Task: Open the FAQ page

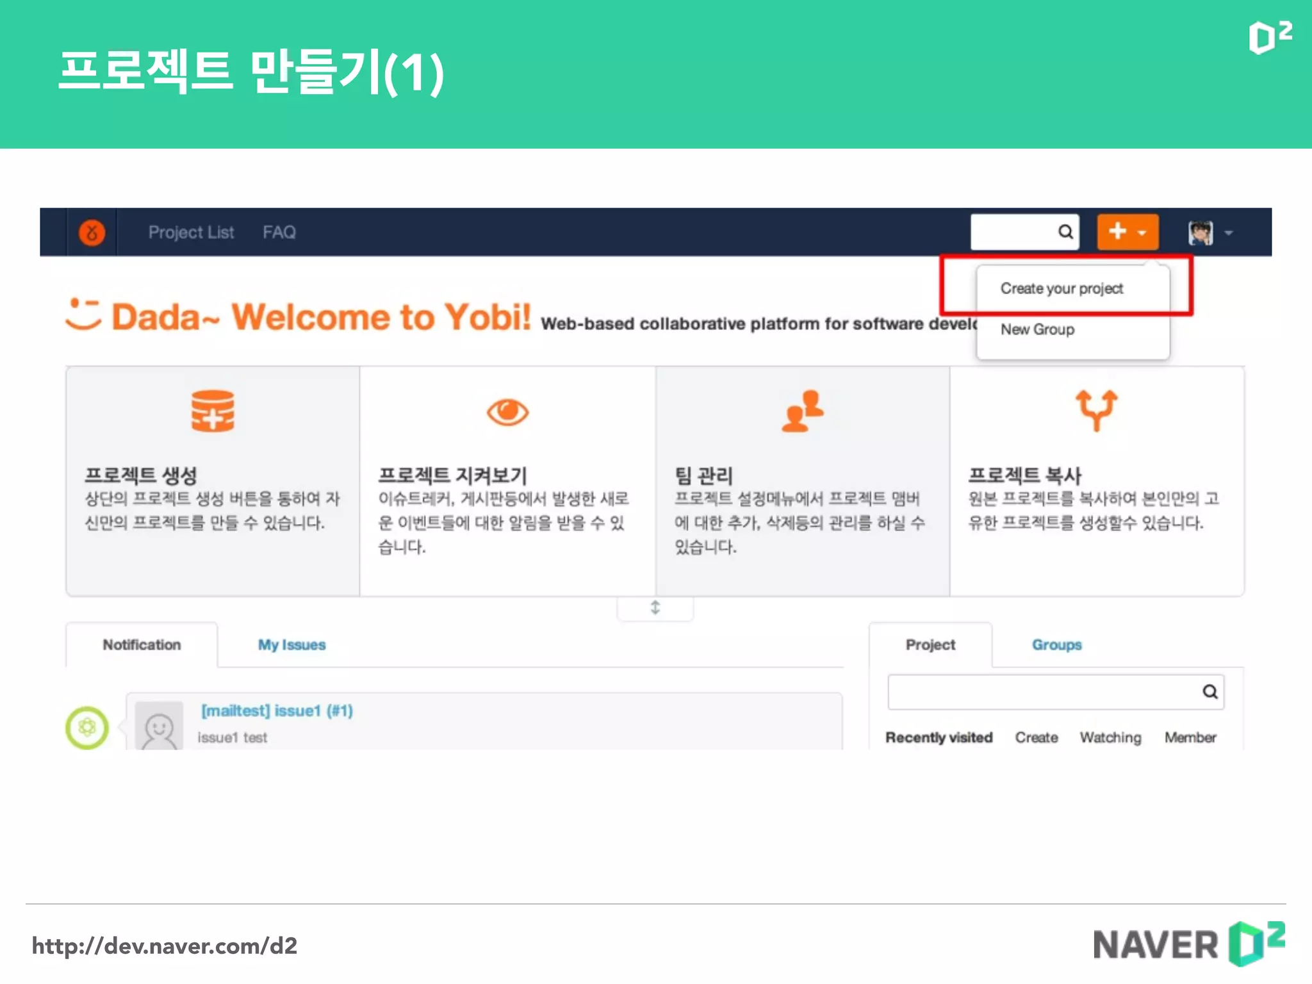Action: click(x=279, y=232)
